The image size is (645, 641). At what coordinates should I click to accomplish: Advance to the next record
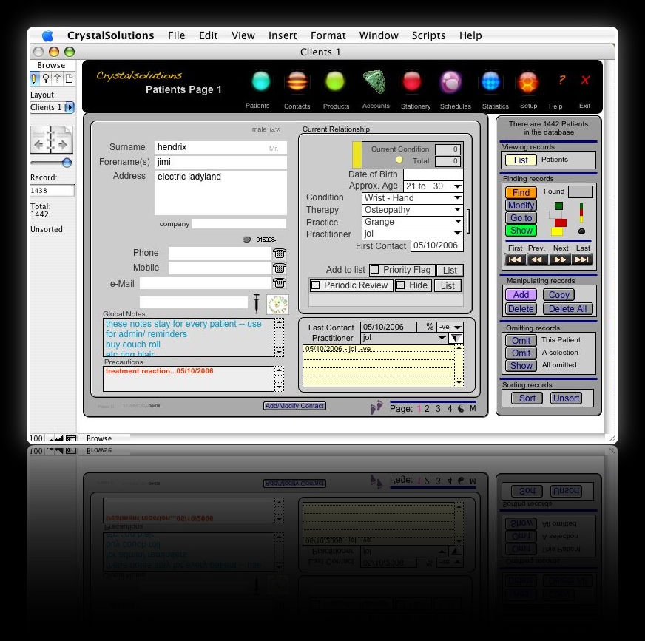(560, 260)
